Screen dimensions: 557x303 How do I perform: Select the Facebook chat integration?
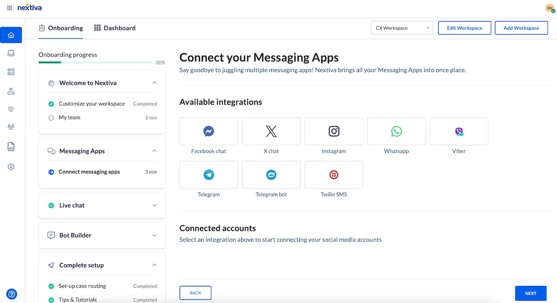[208, 131]
